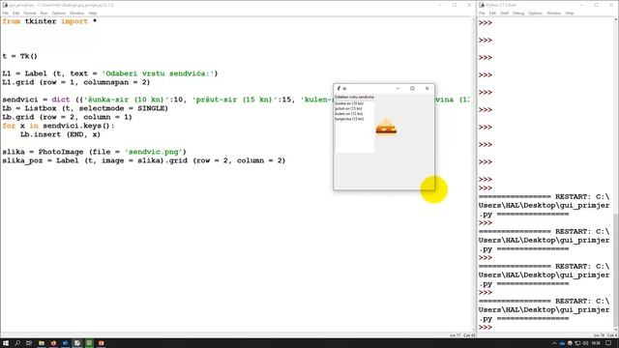Viewport: 619px width, 348px height.
Task: Open Edit menu in editor window
Action: (15, 13)
